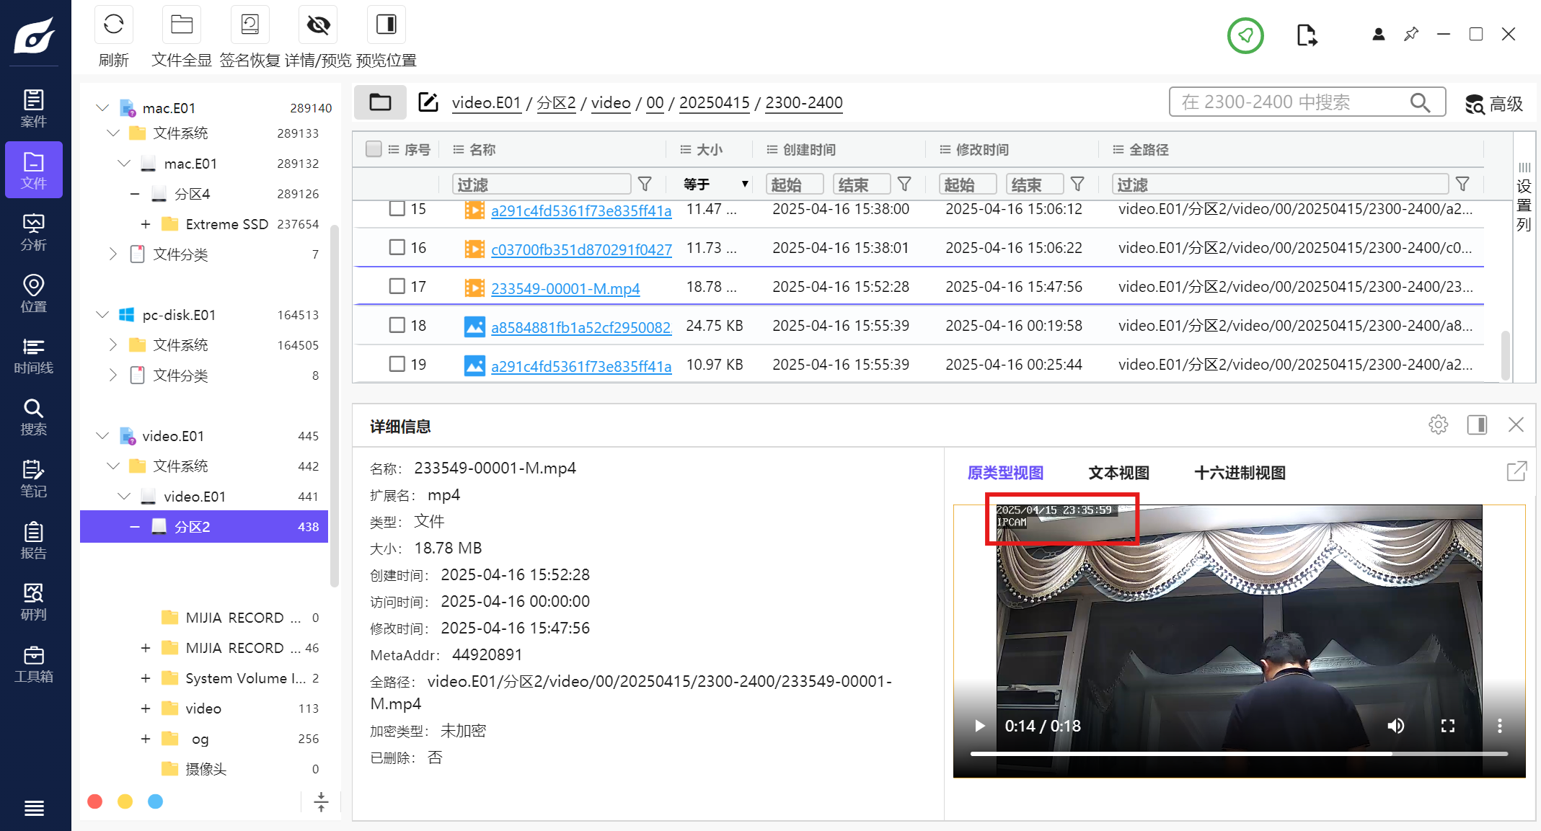This screenshot has height=831, width=1541.
Task: Toggle the 详情/预览 eye icon
Action: (318, 25)
